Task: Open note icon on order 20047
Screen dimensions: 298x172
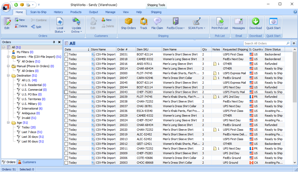Action: pos(215,78)
